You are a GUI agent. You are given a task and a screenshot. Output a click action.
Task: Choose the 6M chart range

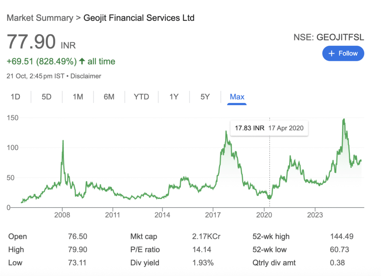pos(109,97)
